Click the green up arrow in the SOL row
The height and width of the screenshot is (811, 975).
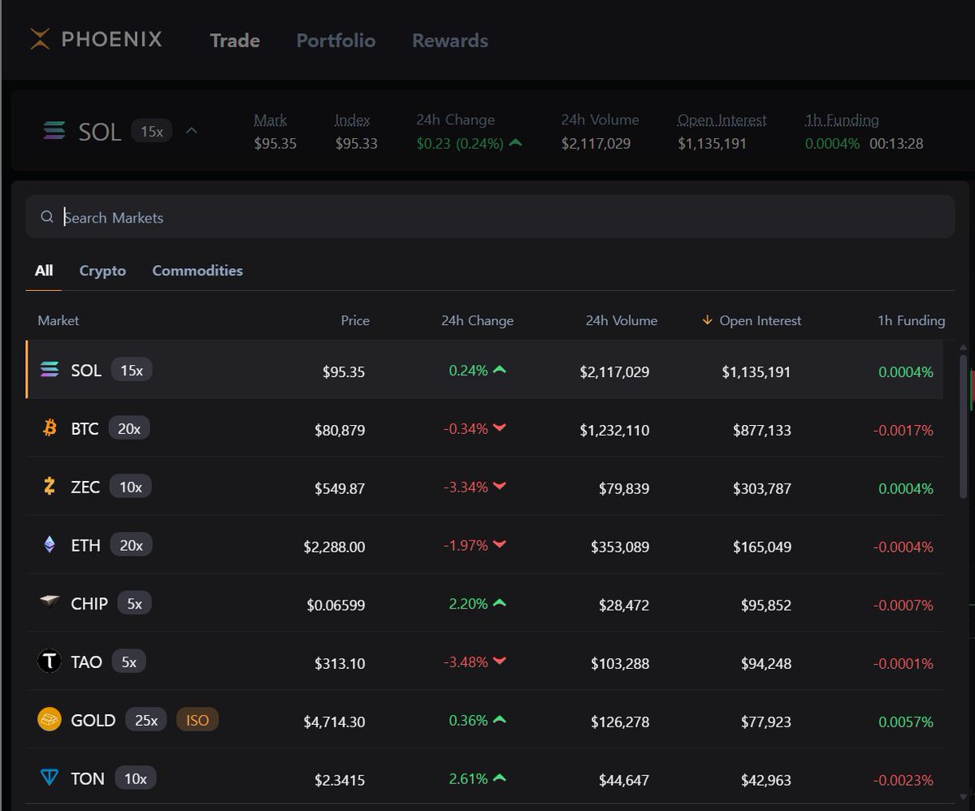coord(500,370)
